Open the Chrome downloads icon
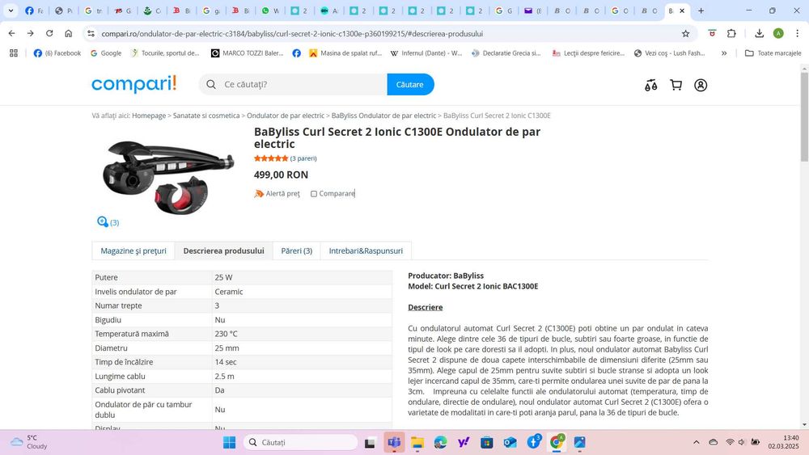The height and width of the screenshot is (455, 809). coord(759,33)
